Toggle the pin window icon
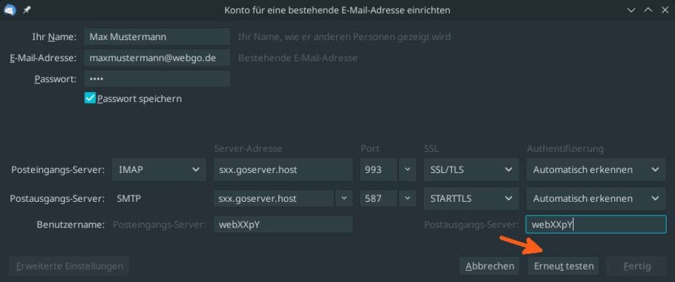This screenshot has width=675, height=282. [x=26, y=10]
